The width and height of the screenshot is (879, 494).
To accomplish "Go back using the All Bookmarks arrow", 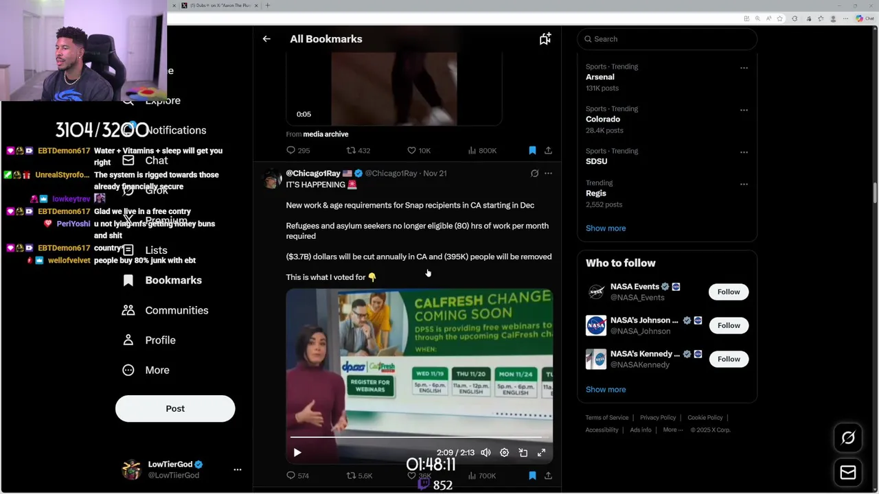I will [266, 39].
